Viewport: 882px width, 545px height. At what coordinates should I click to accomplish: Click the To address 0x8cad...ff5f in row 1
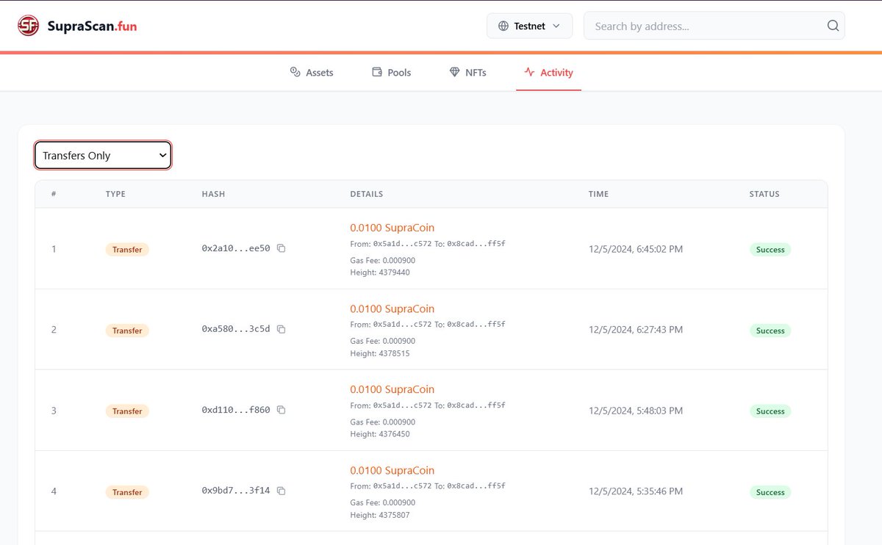[476, 244]
